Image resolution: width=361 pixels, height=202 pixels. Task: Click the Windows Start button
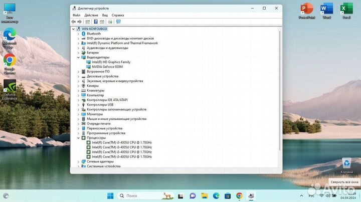click(x=110, y=196)
